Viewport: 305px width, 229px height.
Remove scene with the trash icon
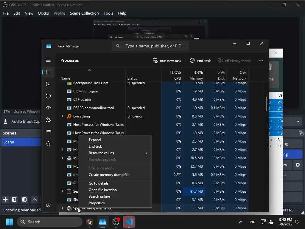[x=14, y=199]
